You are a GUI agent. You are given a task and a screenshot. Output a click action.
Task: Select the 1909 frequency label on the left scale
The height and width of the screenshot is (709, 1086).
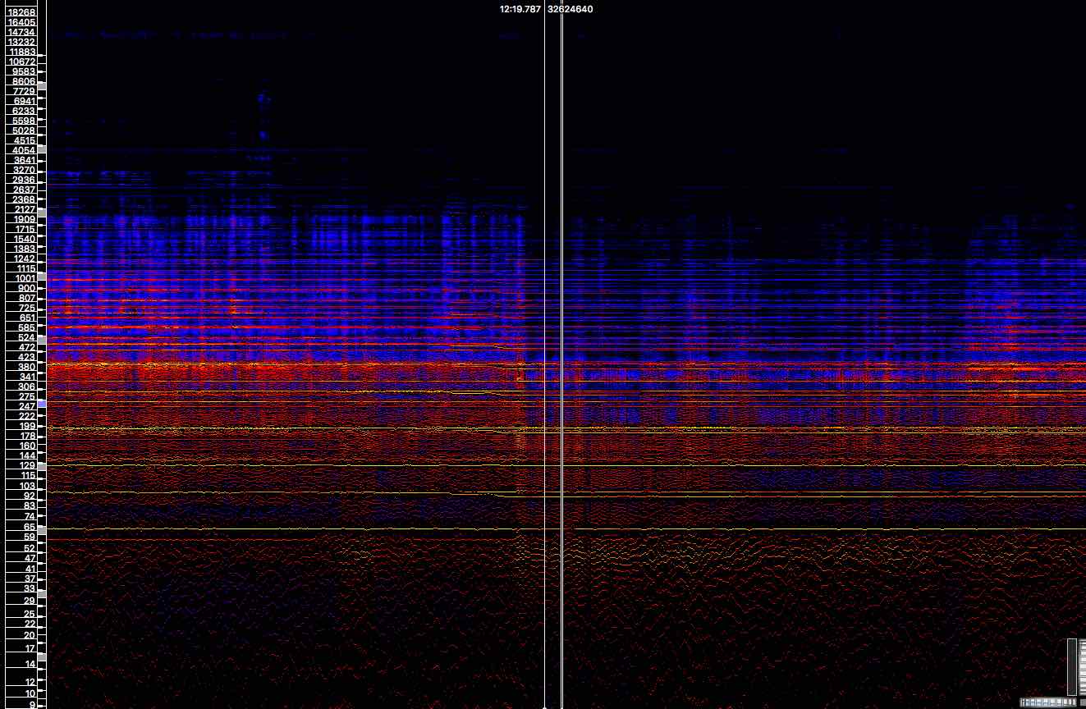pos(23,219)
